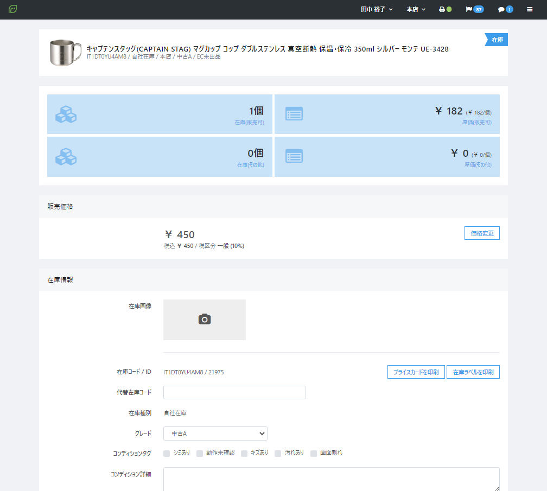The height and width of the screenshot is (491, 547).
Task: Click the ¥ 0 原価(その他) value
Action: (x=471, y=154)
